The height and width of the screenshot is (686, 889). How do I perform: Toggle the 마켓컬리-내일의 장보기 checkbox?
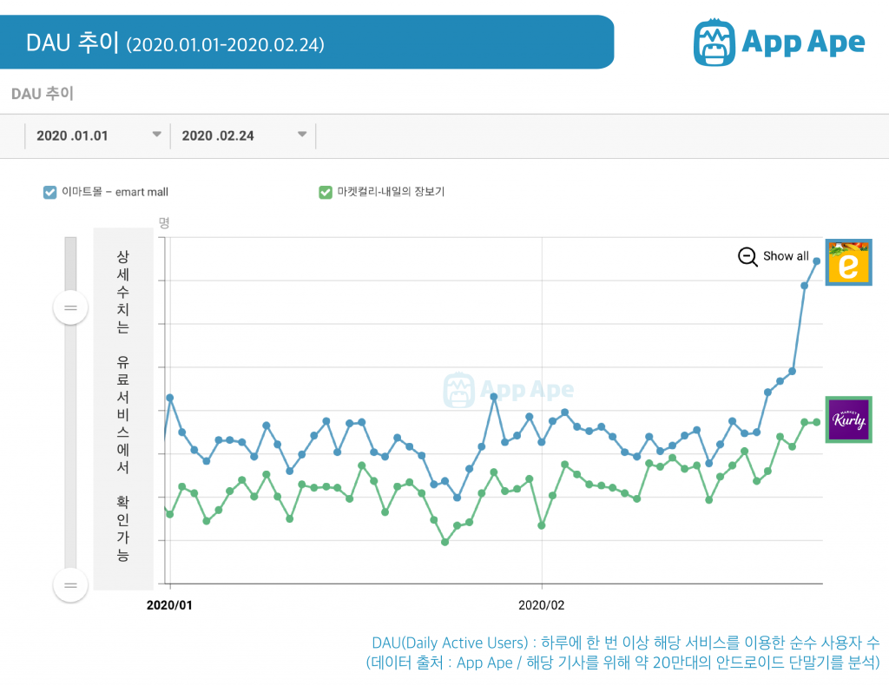pos(326,192)
